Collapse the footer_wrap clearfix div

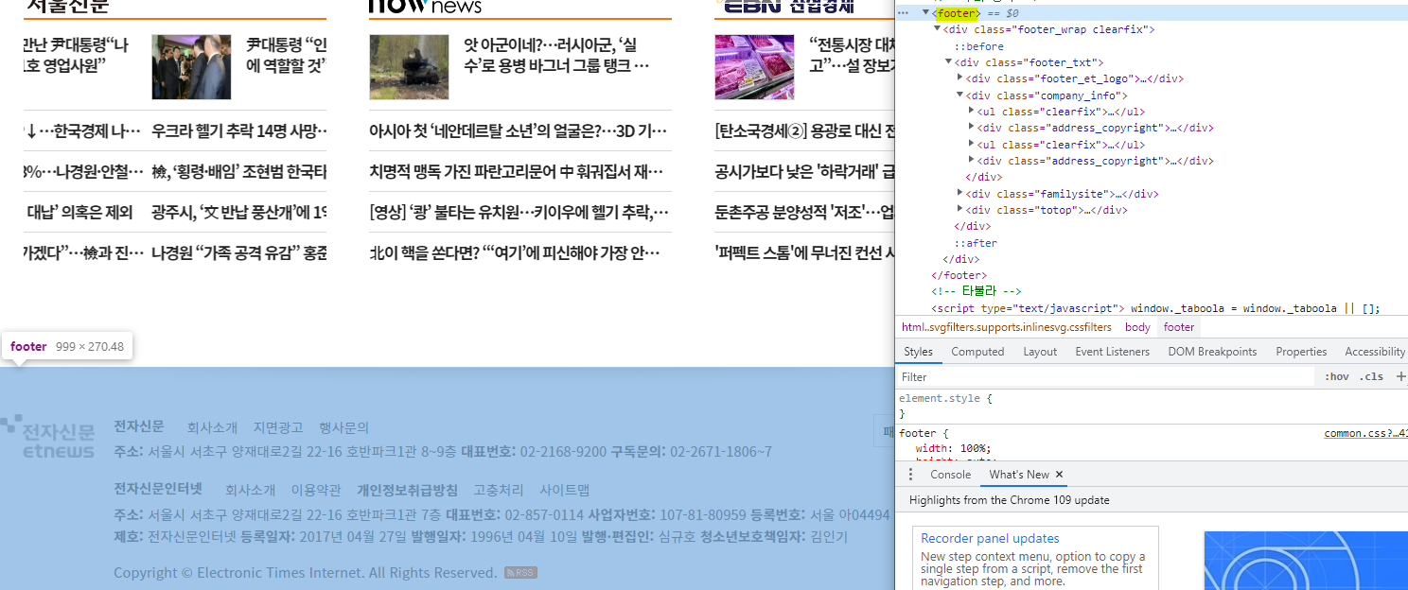click(937, 29)
